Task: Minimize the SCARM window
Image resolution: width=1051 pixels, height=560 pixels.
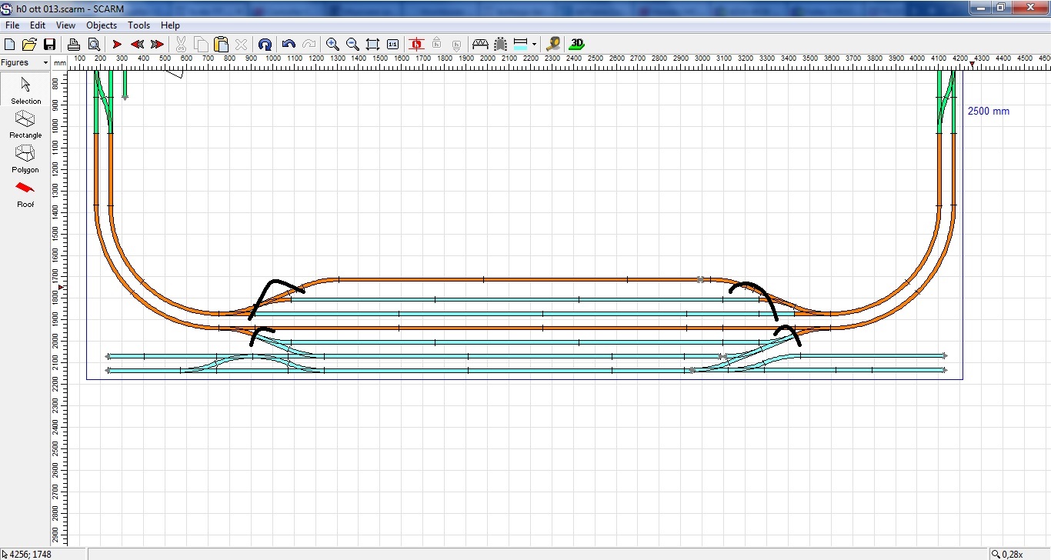Action: (980, 7)
